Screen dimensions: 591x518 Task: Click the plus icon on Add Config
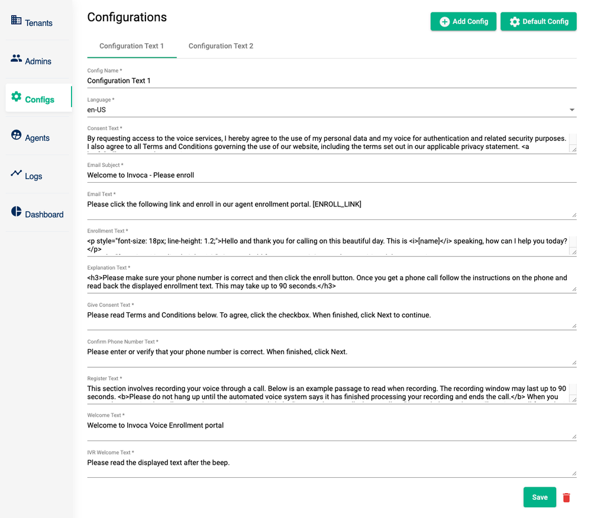click(445, 21)
